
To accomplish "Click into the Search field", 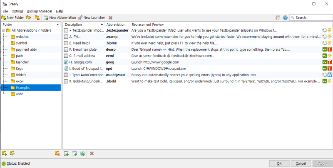I will pyautogui.click(x=311, y=17).
